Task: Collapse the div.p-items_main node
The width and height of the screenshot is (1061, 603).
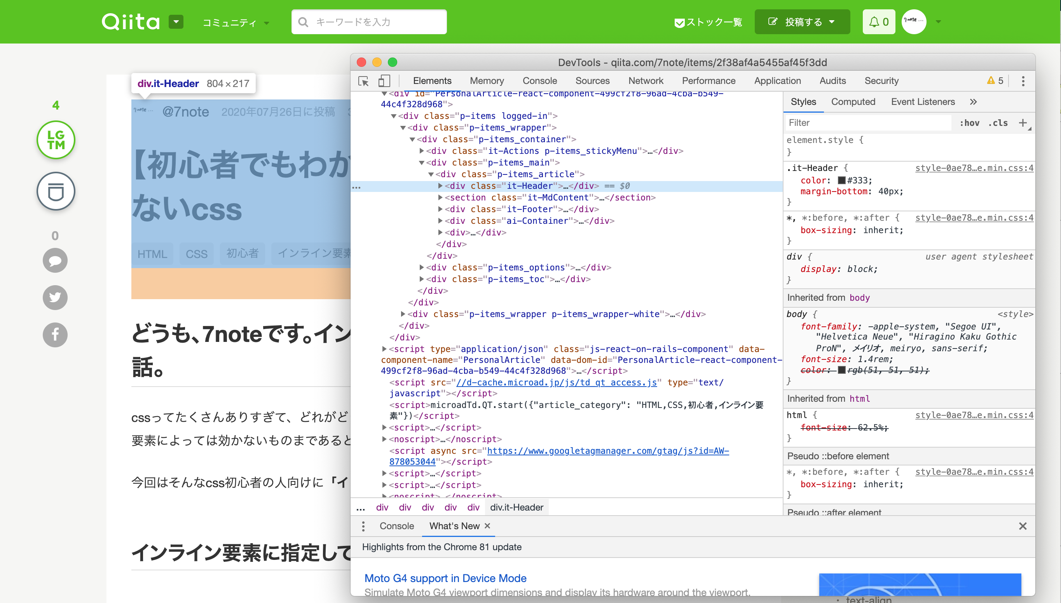Action: [421, 162]
